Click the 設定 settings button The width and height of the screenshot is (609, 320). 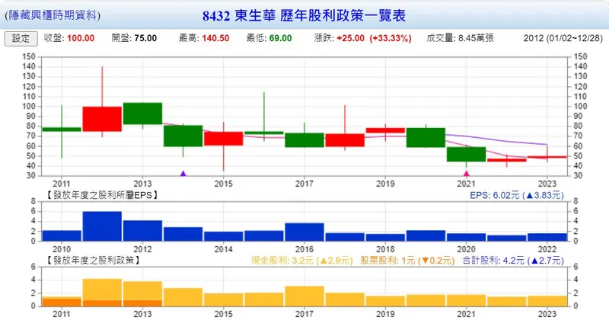[21, 39]
